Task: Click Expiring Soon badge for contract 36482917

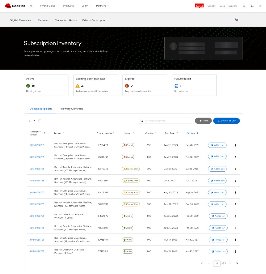Action: (131, 204)
